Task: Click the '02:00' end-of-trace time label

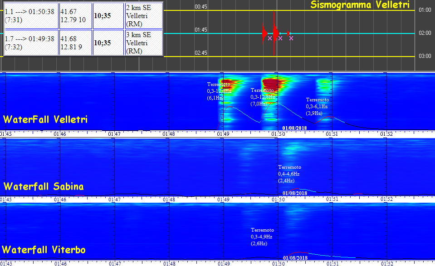Action: coord(425,33)
